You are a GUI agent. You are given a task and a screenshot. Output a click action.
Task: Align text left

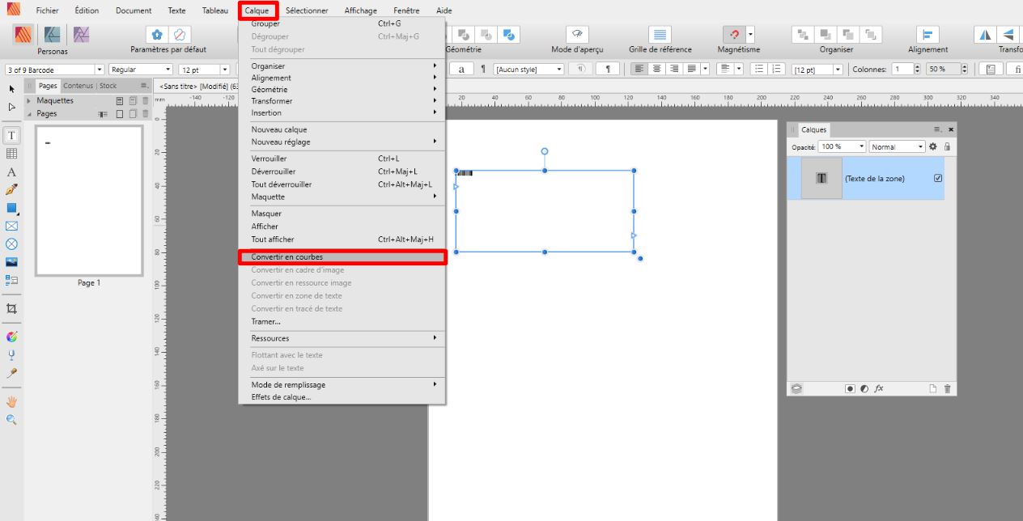(x=639, y=69)
